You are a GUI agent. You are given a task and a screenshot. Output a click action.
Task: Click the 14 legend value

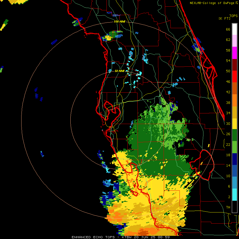click(228, 165)
